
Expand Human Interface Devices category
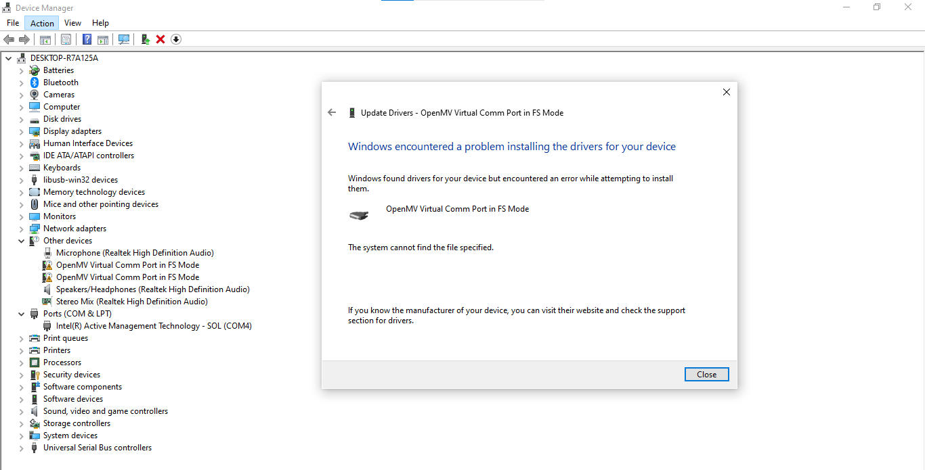pos(21,143)
